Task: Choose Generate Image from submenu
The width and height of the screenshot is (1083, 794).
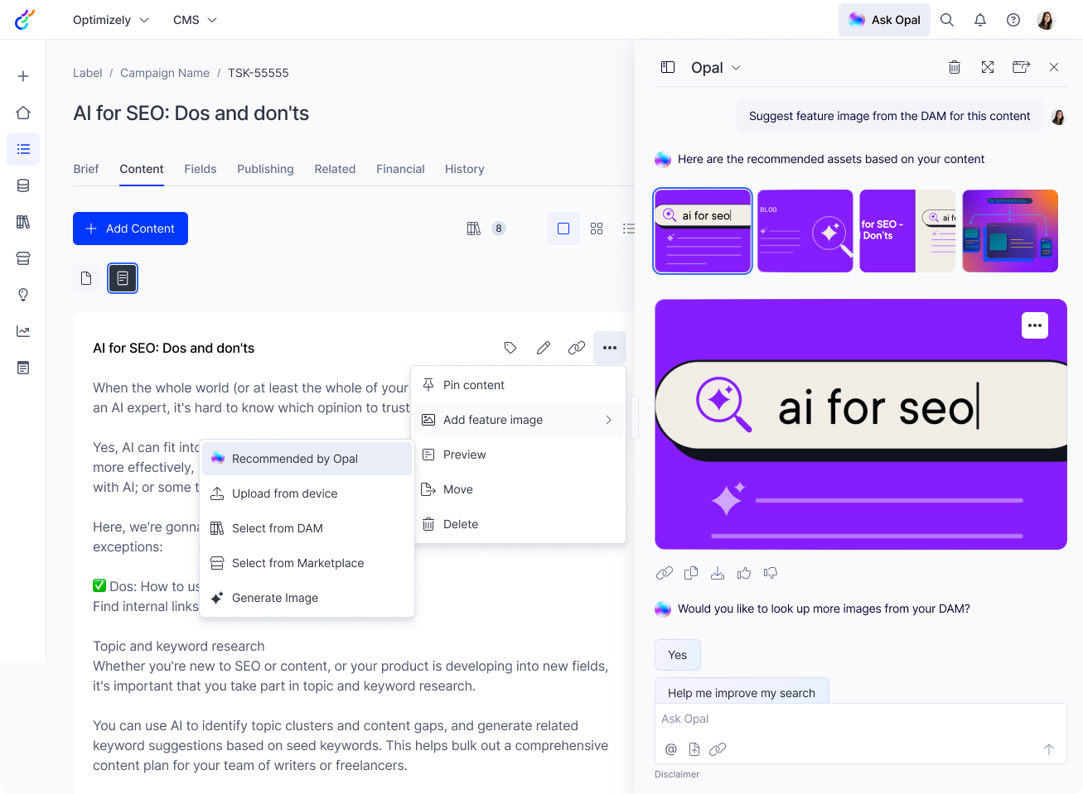Action: 275,598
